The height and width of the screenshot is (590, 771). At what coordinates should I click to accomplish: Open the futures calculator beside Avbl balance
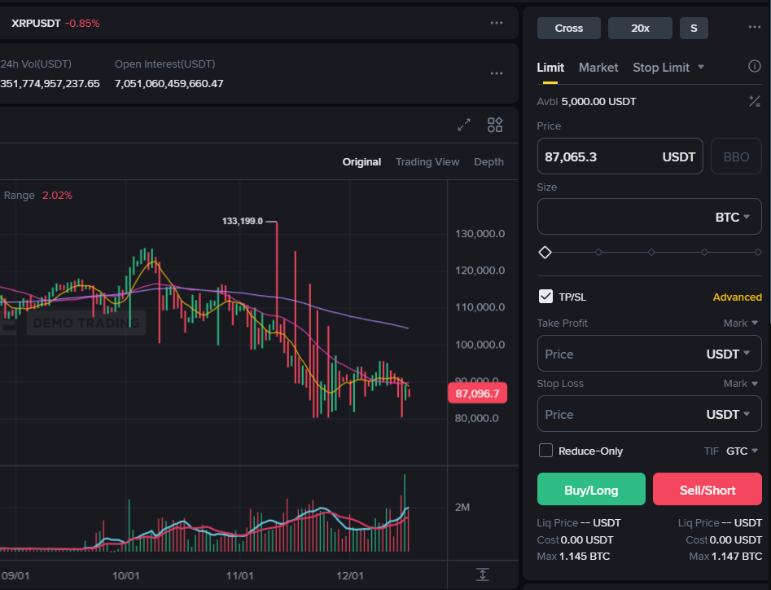pos(754,101)
